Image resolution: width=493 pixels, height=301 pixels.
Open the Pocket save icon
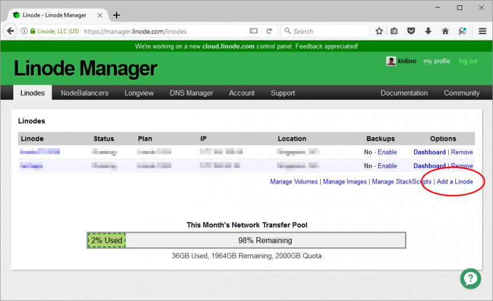coord(411,31)
